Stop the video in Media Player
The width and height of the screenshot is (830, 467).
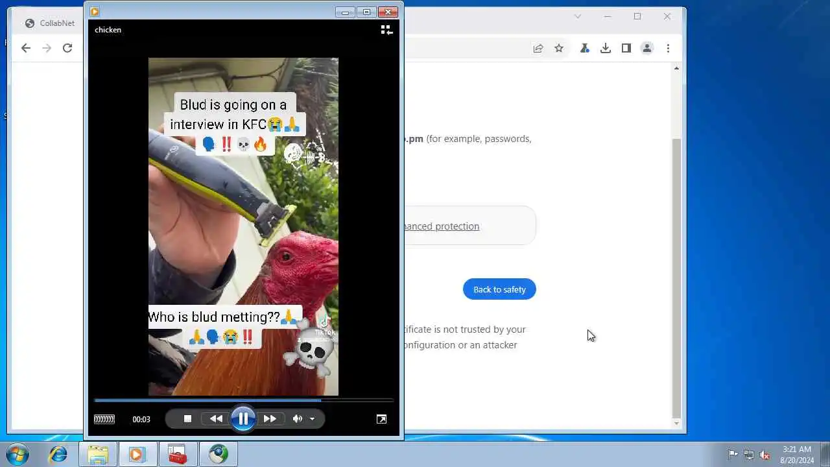pyautogui.click(x=187, y=419)
